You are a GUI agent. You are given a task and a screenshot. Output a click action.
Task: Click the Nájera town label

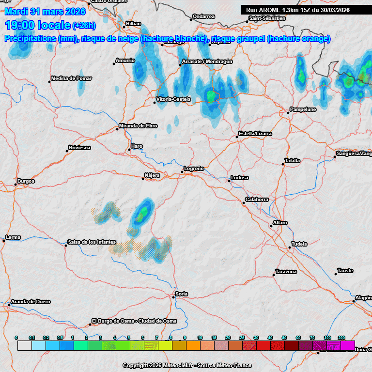coord(152,175)
